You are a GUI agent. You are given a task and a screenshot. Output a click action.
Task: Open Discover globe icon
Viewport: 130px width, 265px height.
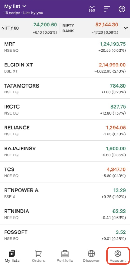pos(91,253)
